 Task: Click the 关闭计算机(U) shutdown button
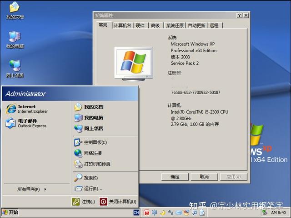click(x=118, y=202)
